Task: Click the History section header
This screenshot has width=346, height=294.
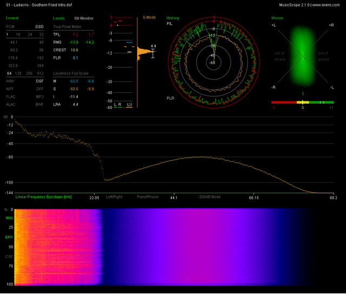Action: 173,18
